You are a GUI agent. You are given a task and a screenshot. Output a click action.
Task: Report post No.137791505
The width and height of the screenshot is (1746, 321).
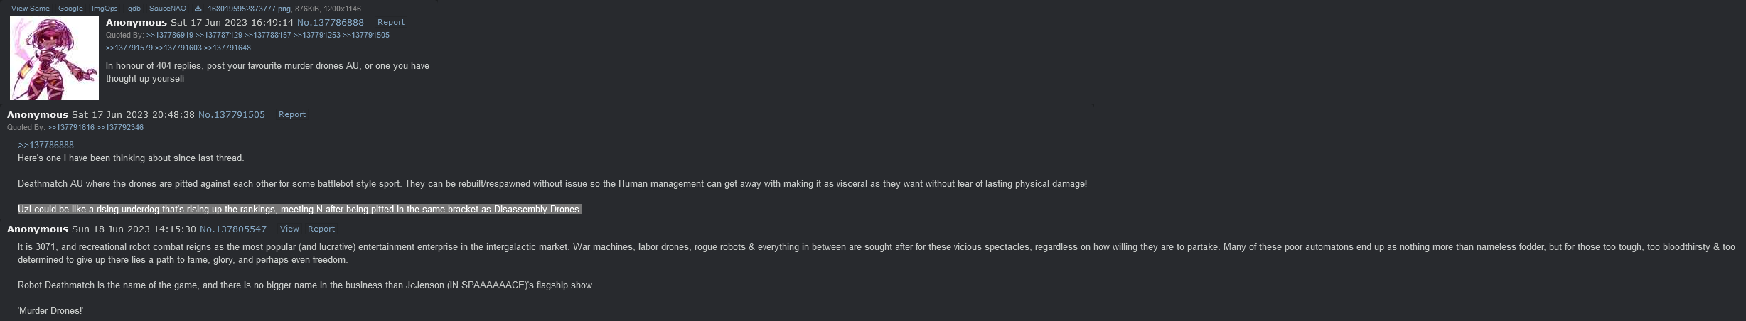click(291, 114)
